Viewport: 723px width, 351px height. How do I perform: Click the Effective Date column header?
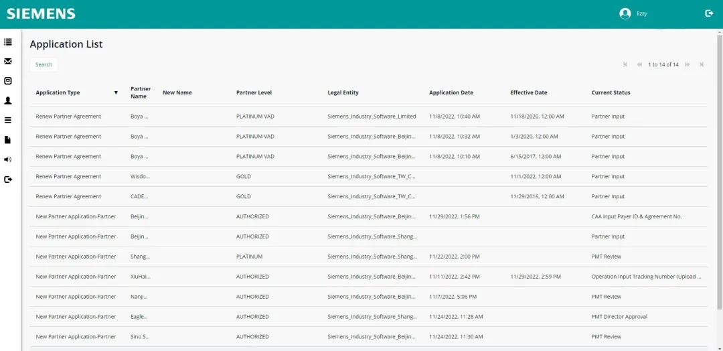[x=529, y=92]
